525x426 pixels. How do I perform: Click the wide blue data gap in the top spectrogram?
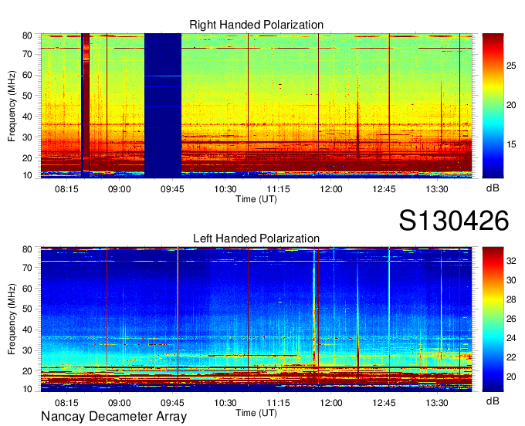coord(163,106)
